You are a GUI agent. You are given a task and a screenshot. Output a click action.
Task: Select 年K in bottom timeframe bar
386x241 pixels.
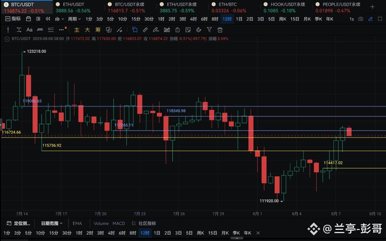pyautogui.click(x=247, y=233)
